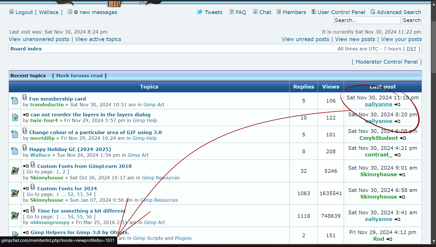
Task: Go to page 56 of 'Time for something' topic
Action: (x=89, y=217)
